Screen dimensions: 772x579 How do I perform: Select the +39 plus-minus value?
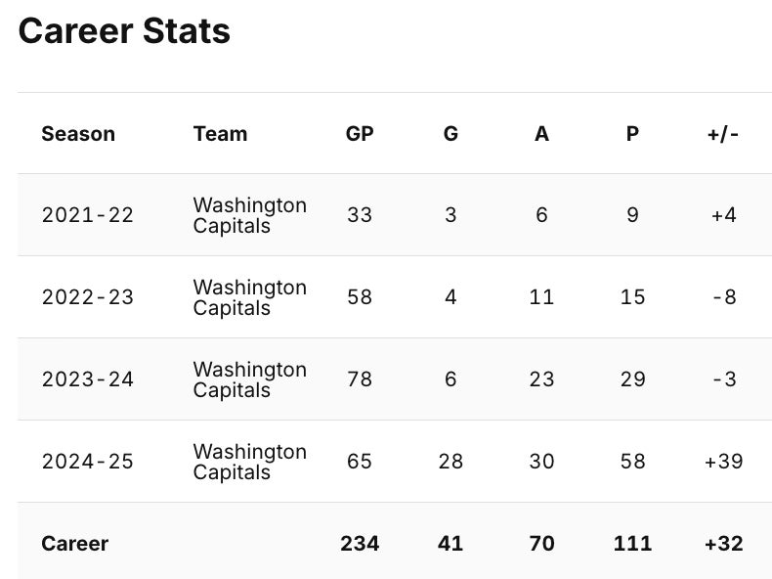pyautogui.click(x=723, y=462)
